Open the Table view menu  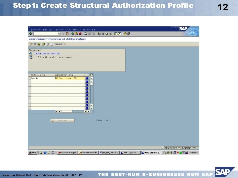tap(36, 30)
